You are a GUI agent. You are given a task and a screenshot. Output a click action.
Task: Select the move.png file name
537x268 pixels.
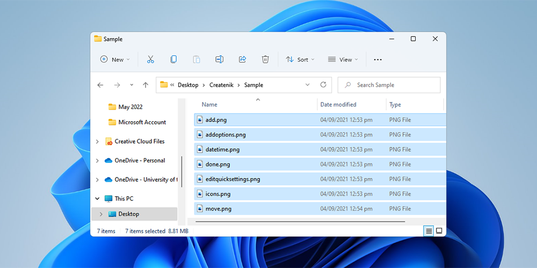[x=218, y=209]
